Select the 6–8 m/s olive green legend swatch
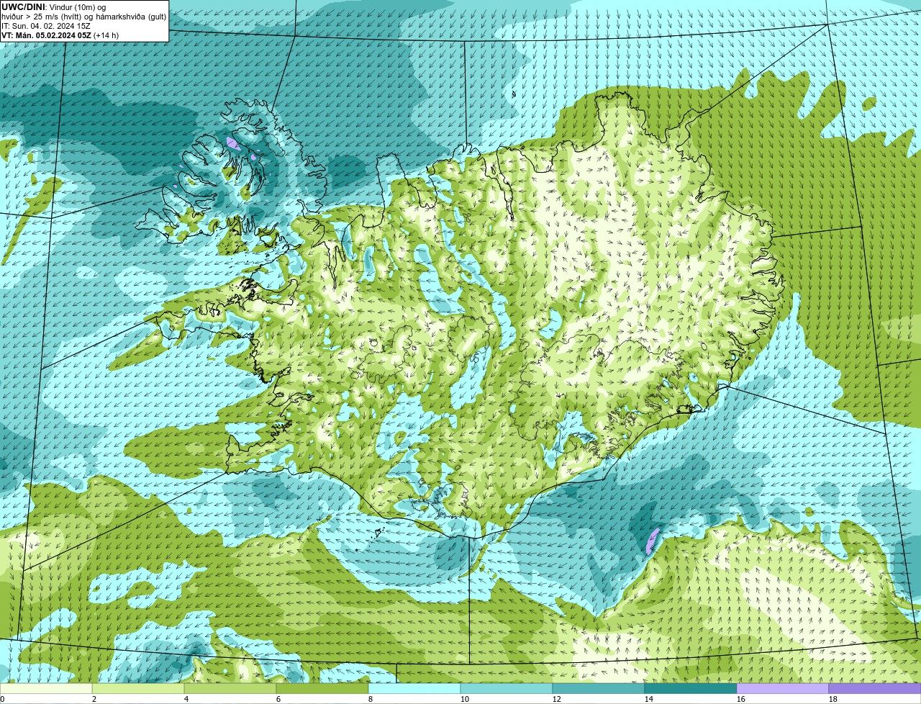This screenshot has width=921, height=704. coord(322,688)
